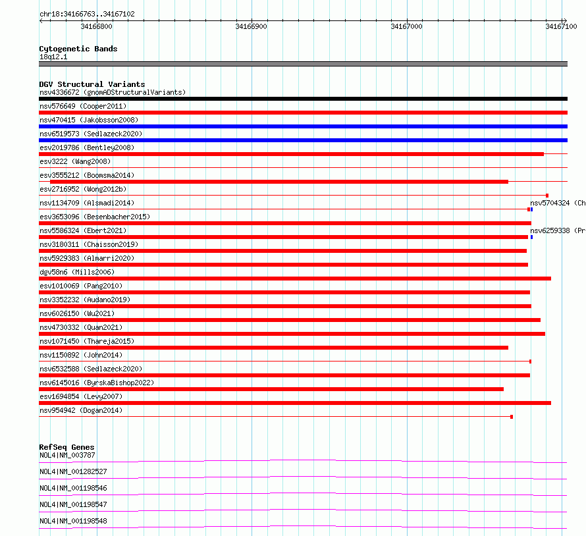Open the nsv6519573 (Sedlazeck2020) variant label
Viewport: 586px width, 536px height.
coord(91,134)
